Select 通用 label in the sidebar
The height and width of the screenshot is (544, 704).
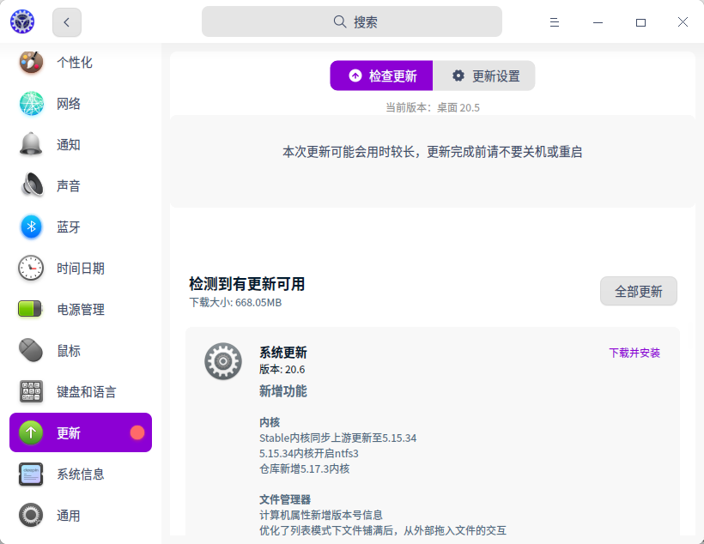pyautogui.click(x=69, y=516)
